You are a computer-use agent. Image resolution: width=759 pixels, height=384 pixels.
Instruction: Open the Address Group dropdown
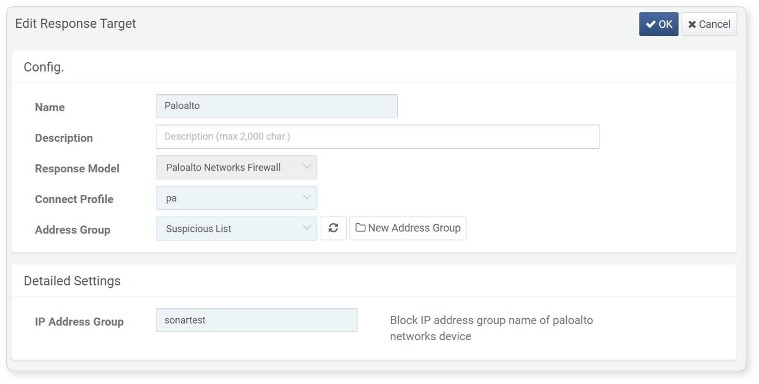[x=236, y=228]
